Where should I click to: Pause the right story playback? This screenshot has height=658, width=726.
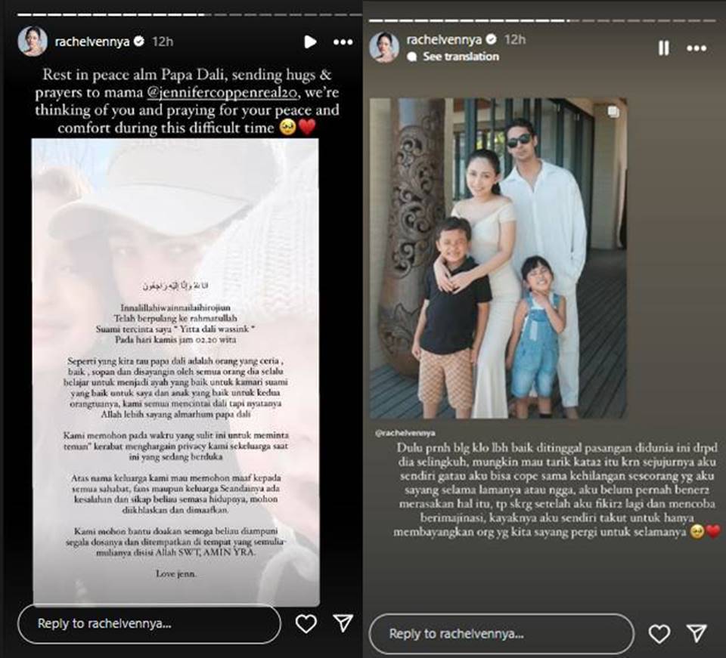tap(663, 48)
